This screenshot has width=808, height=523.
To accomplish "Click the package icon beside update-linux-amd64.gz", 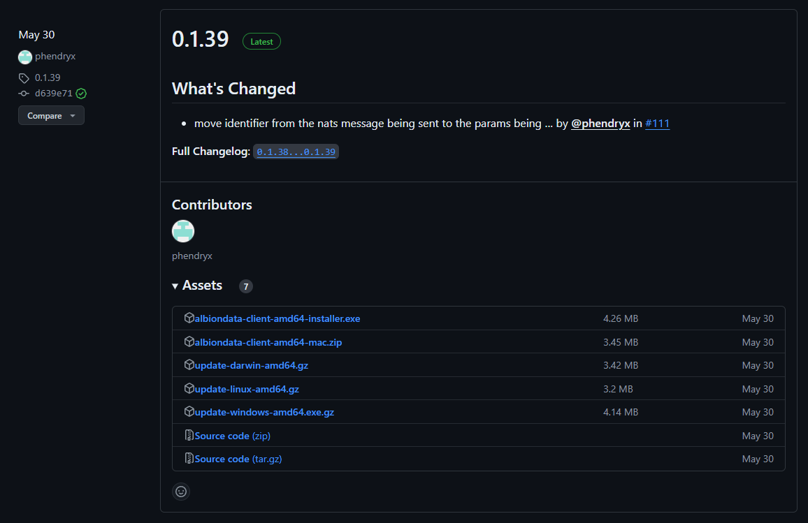I will tap(189, 389).
